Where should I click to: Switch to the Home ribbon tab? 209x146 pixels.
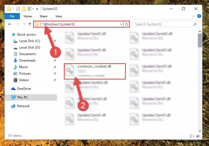28,16
